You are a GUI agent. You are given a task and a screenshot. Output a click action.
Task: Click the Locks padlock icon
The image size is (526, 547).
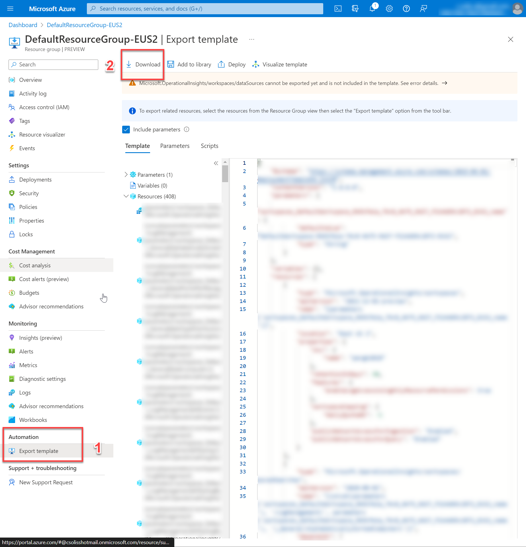pyautogui.click(x=12, y=234)
